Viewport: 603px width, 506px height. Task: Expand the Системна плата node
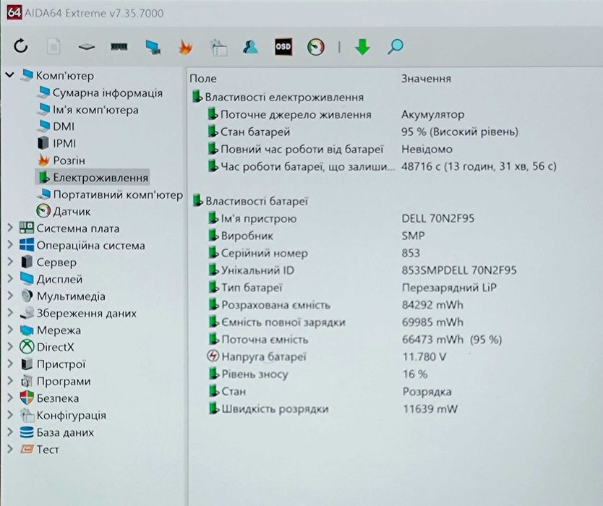[10, 228]
